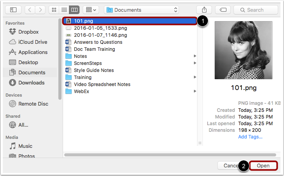The width and height of the screenshot is (284, 176).
Task: Click the sidebar vertical scrollbar
Action: click(60, 59)
